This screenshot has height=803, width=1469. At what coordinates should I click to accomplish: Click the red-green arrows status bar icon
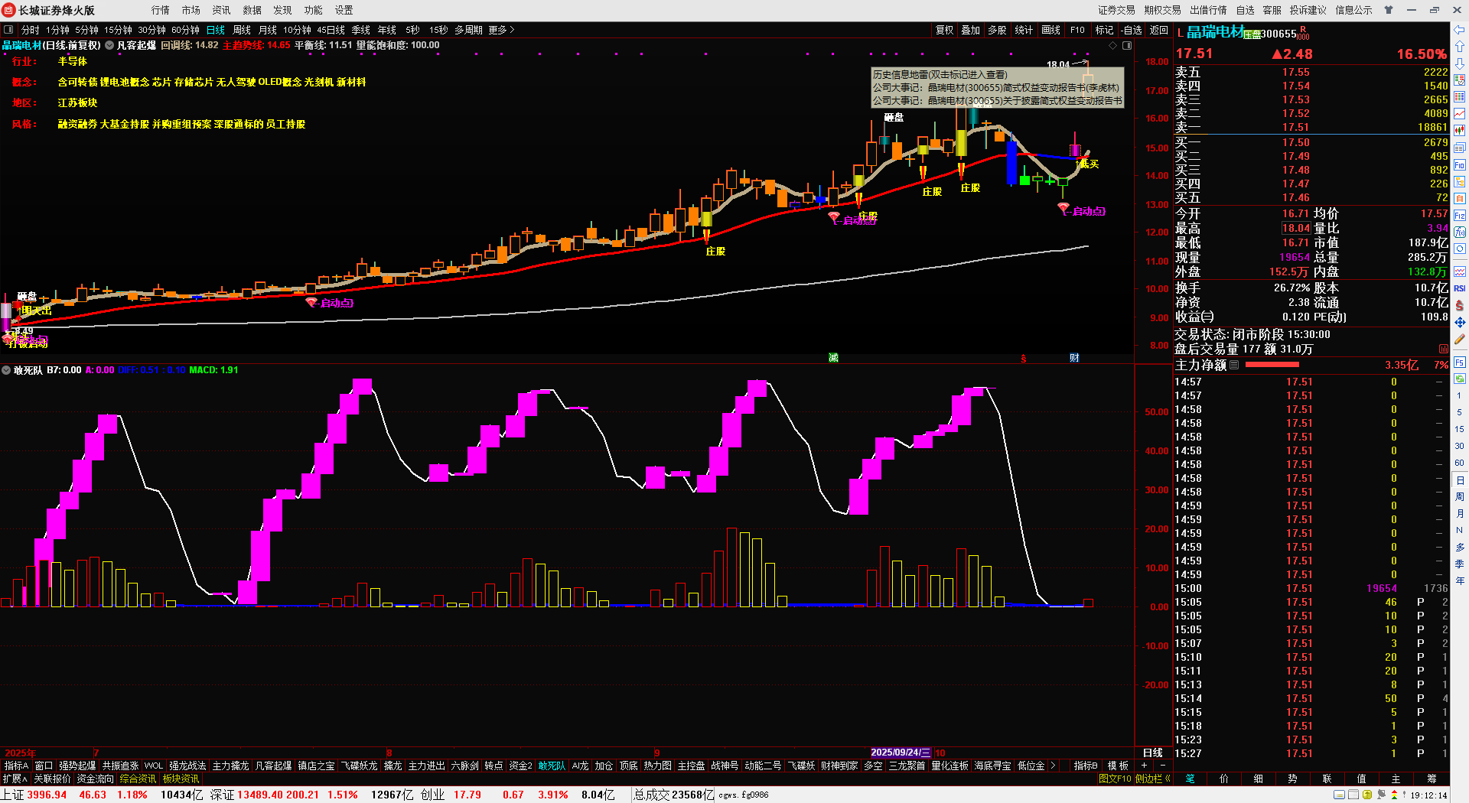(1394, 795)
